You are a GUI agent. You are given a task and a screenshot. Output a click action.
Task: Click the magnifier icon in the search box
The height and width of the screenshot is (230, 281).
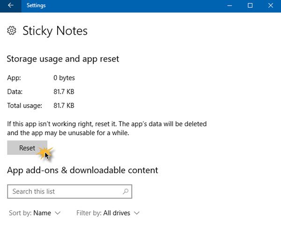pos(126,192)
